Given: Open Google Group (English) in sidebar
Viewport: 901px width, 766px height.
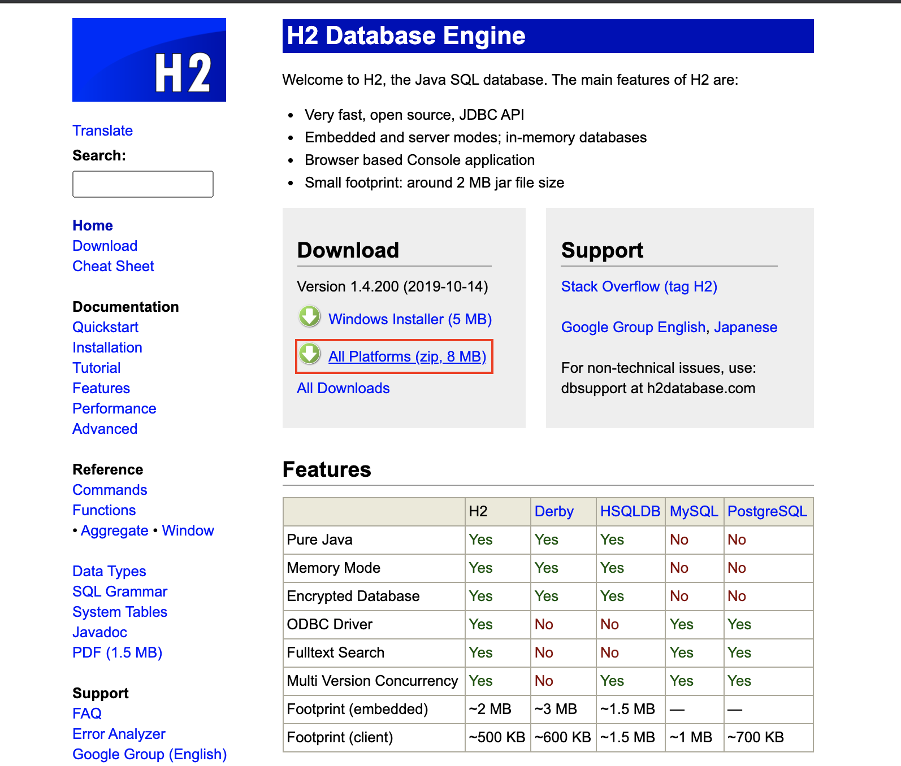Looking at the screenshot, I should coord(149,754).
